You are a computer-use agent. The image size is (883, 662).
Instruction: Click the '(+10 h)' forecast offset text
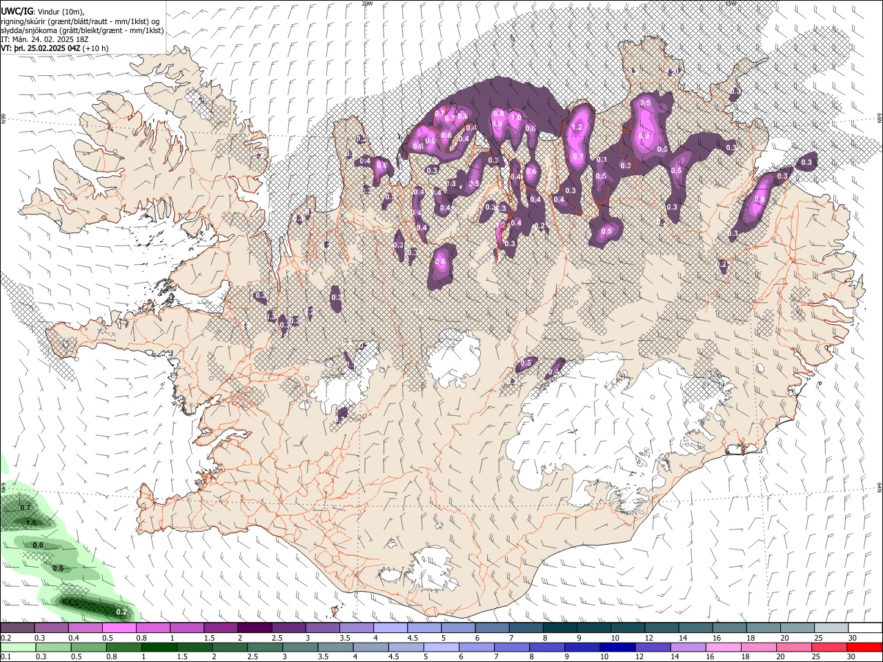[95, 48]
